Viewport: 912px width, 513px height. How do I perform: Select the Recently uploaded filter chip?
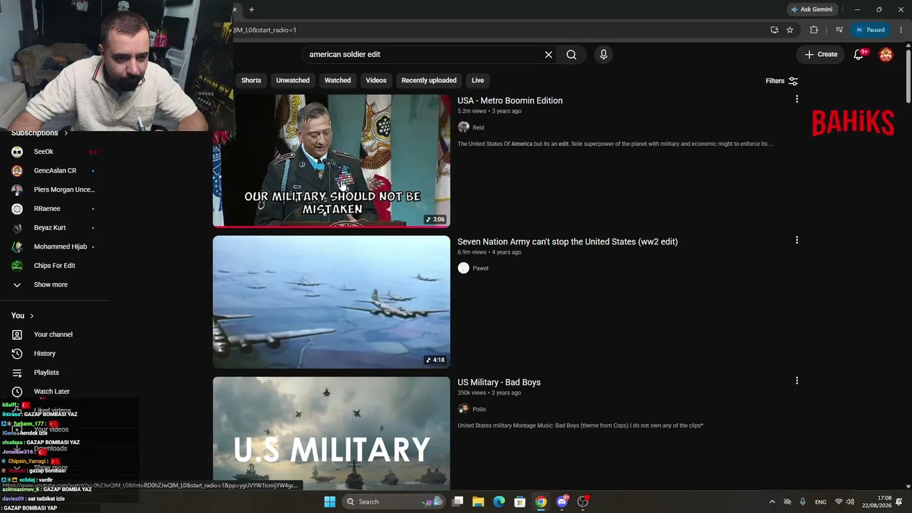[x=429, y=81]
